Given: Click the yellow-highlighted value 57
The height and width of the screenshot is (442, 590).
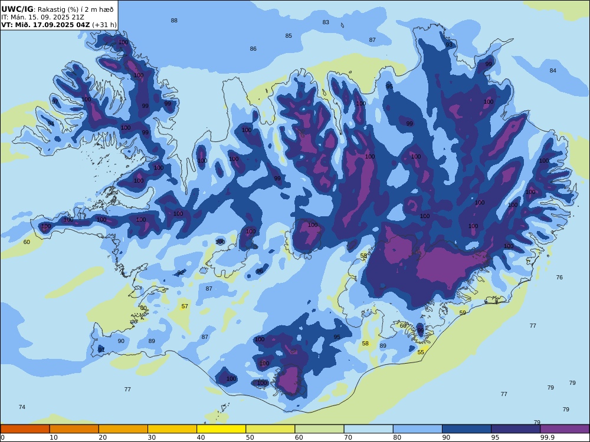Looking at the screenshot, I should pos(184,306).
